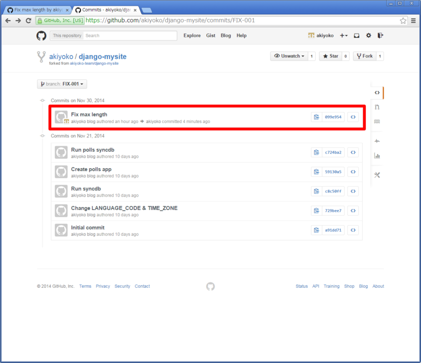Copy SHA for commit 59130a5
Image resolution: width=421 pixels, height=363 pixels.
pos(317,172)
